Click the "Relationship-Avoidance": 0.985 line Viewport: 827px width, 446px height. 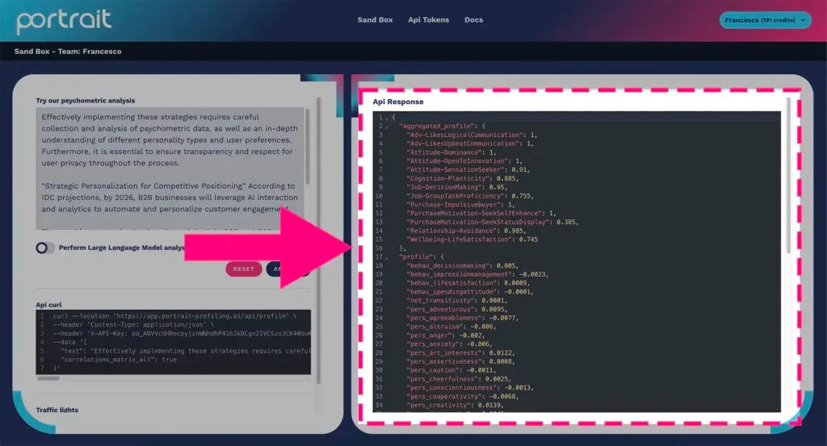466,231
